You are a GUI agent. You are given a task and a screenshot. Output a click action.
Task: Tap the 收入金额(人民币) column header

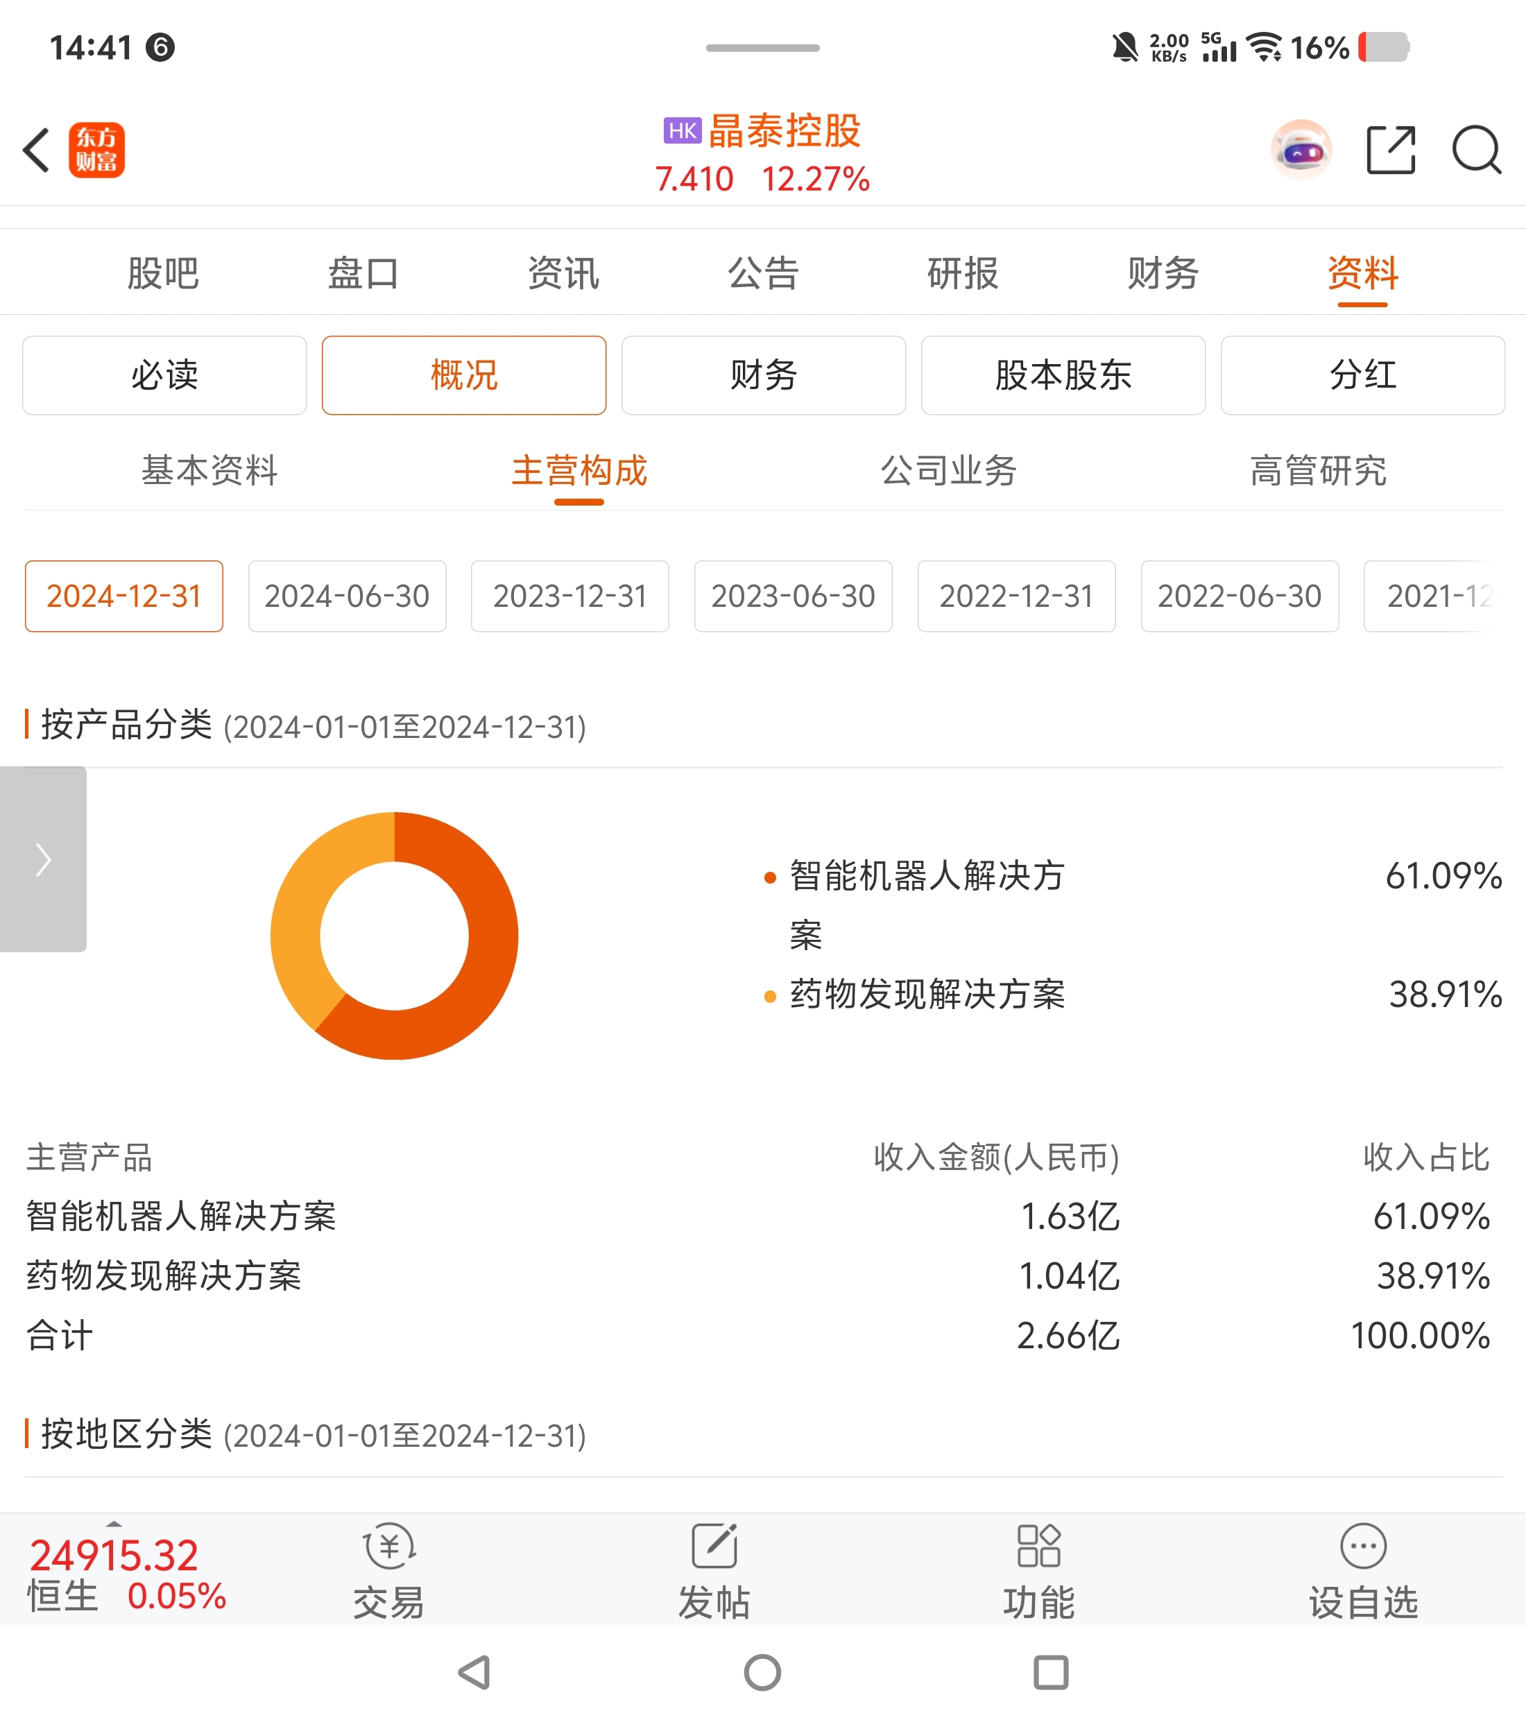[x=997, y=1158]
